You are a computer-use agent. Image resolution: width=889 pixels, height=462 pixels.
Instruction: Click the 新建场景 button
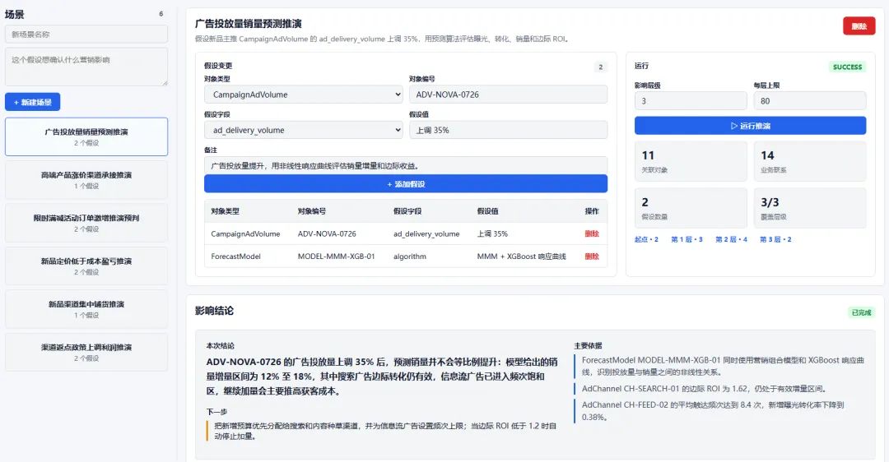point(32,102)
